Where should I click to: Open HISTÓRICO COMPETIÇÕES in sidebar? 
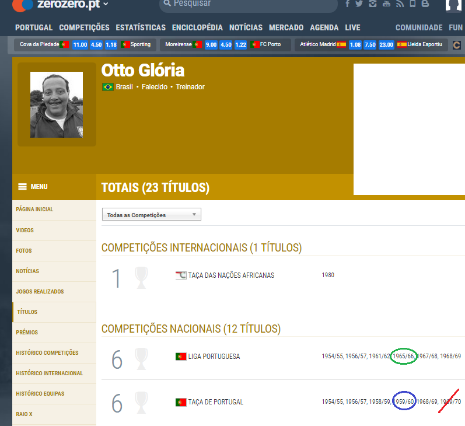tap(54, 353)
